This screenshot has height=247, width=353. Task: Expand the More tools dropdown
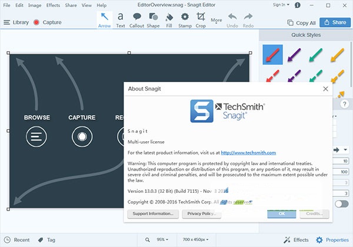pyautogui.click(x=217, y=21)
